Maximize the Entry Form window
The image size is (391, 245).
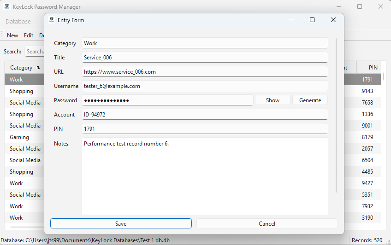(312, 20)
